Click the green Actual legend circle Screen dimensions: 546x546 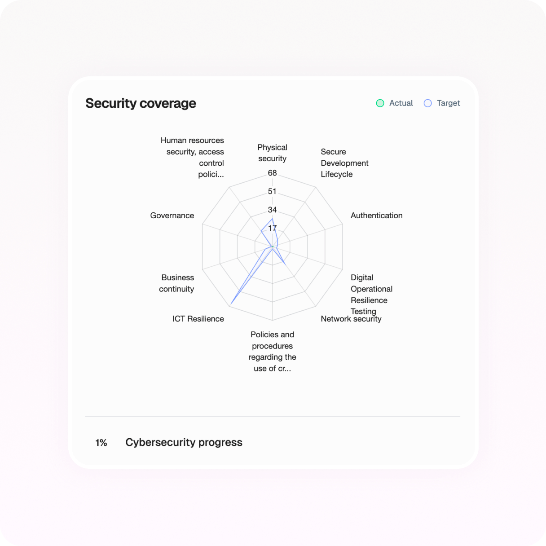(380, 103)
